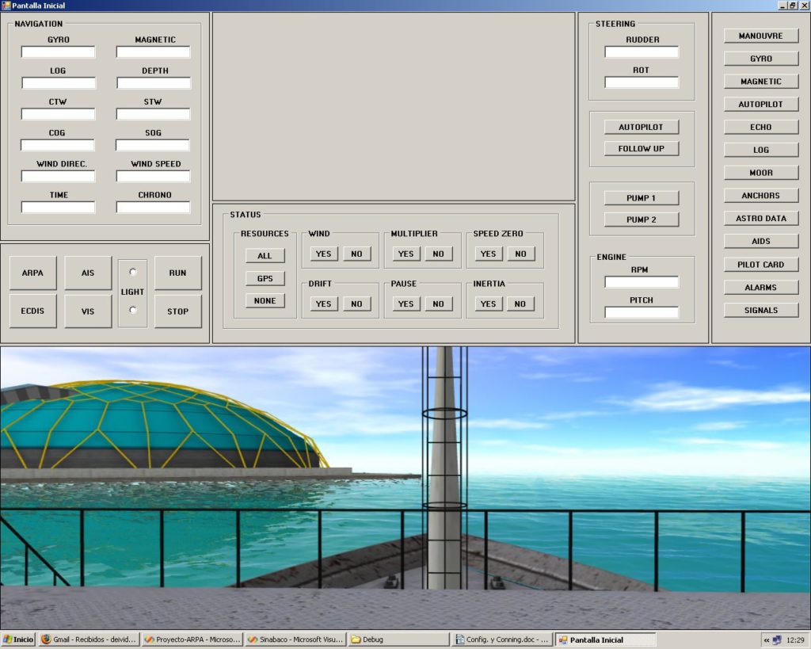This screenshot has height=649, width=811.
Task: Select the upper LIGHT radio button
Action: [132, 273]
